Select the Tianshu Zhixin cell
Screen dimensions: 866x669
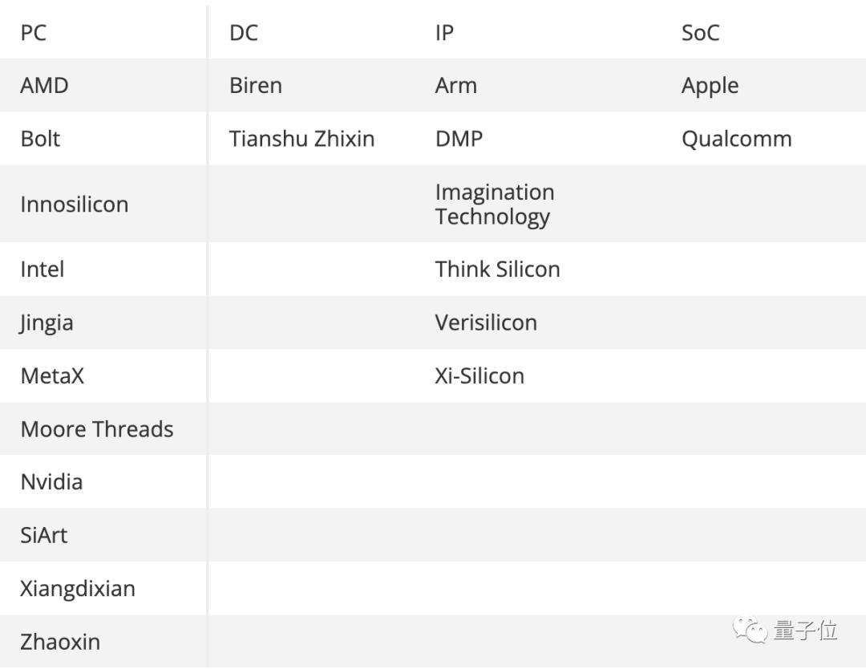[302, 139]
